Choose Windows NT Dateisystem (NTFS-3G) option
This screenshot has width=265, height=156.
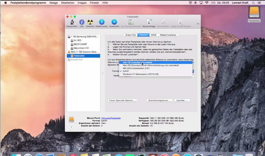(156, 74)
